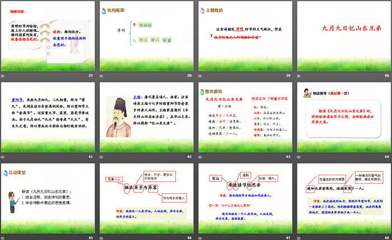Click animation star icon under slide 42
This screenshot has height=240, width=392.
coord(101,157)
